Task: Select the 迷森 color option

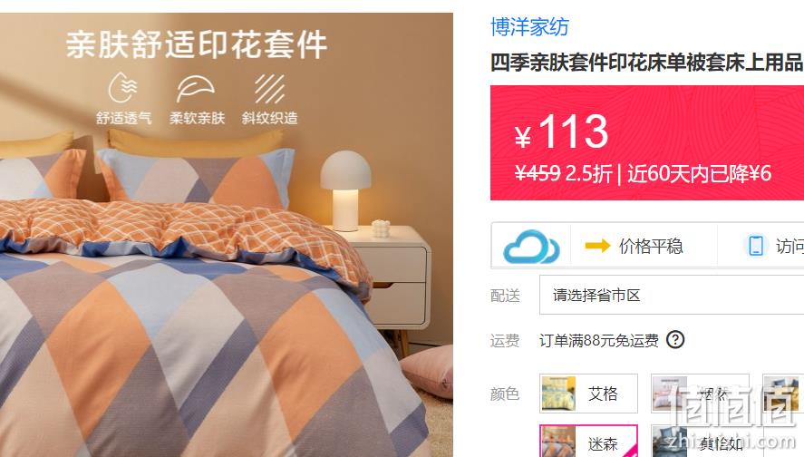Action: (588, 441)
